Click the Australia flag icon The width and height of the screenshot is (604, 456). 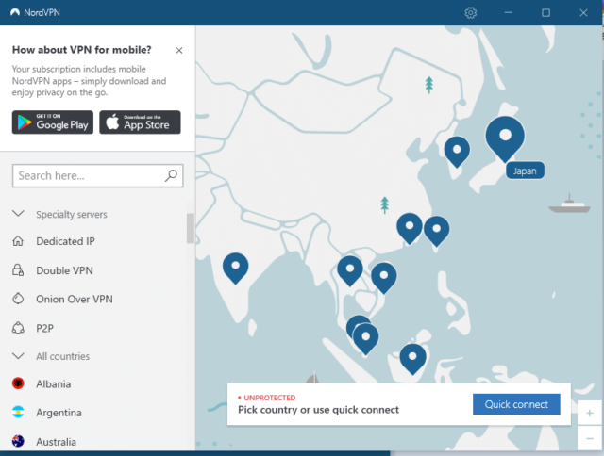tap(18, 440)
